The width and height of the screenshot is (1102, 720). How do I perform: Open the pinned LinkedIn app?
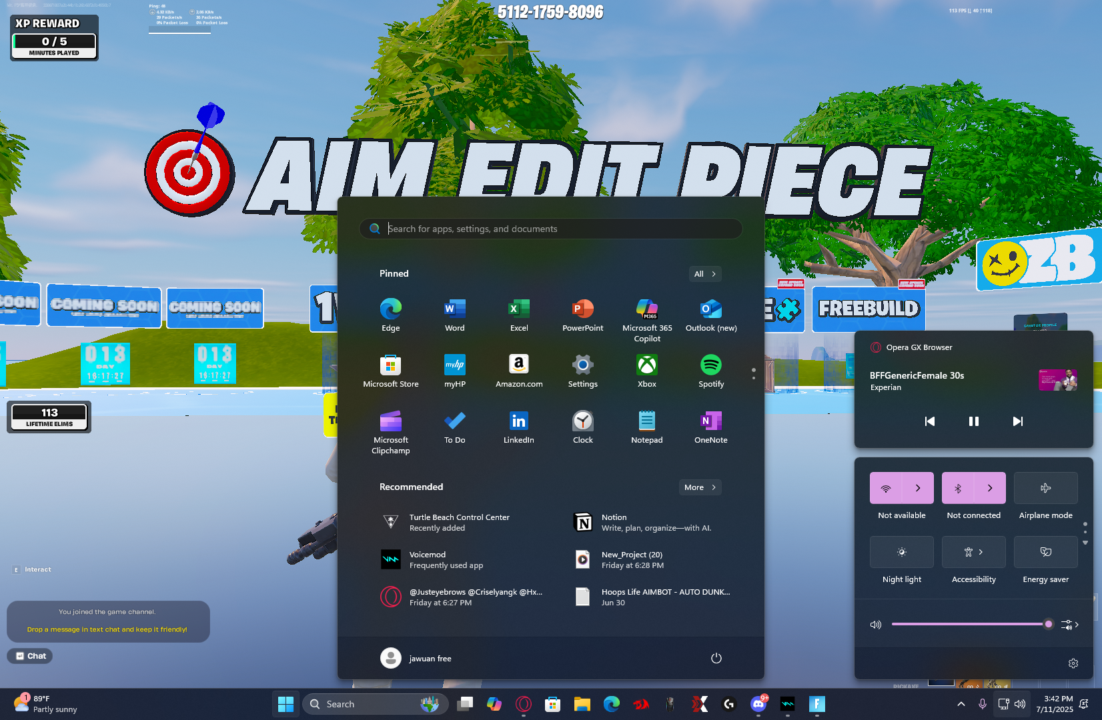coord(519,427)
